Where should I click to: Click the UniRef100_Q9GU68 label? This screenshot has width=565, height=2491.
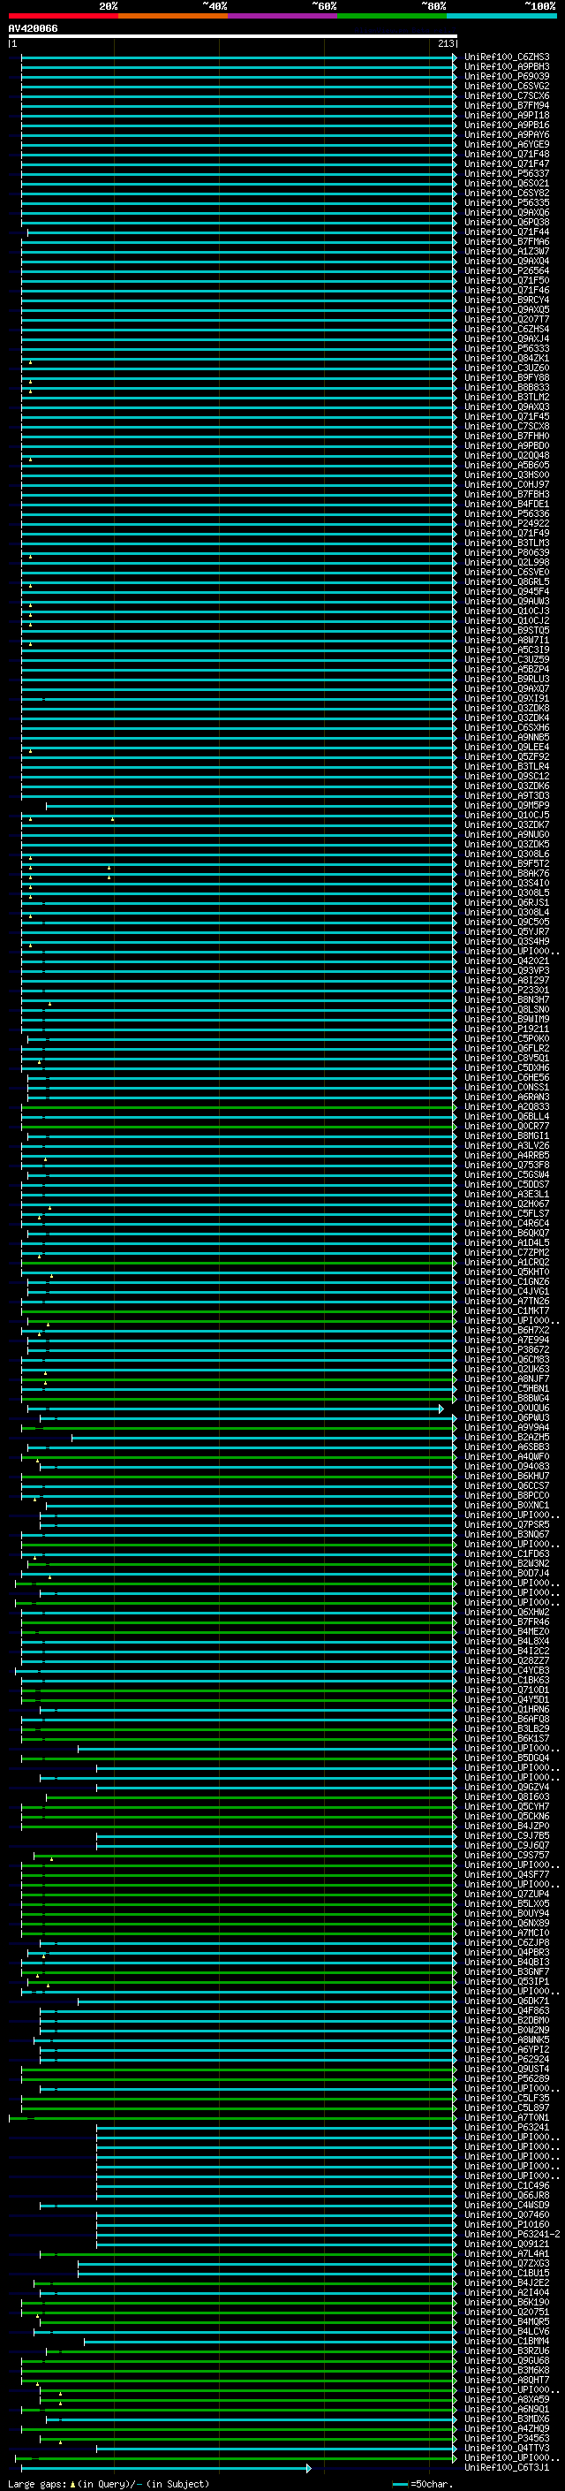pyautogui.click(x=507, y=2360)
